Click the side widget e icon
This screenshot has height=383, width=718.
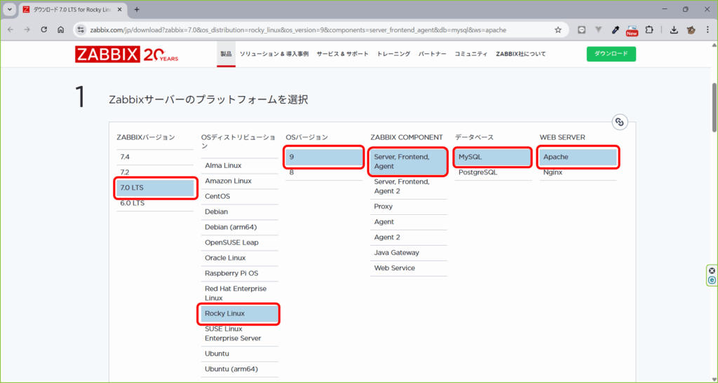tap(712, 279)
